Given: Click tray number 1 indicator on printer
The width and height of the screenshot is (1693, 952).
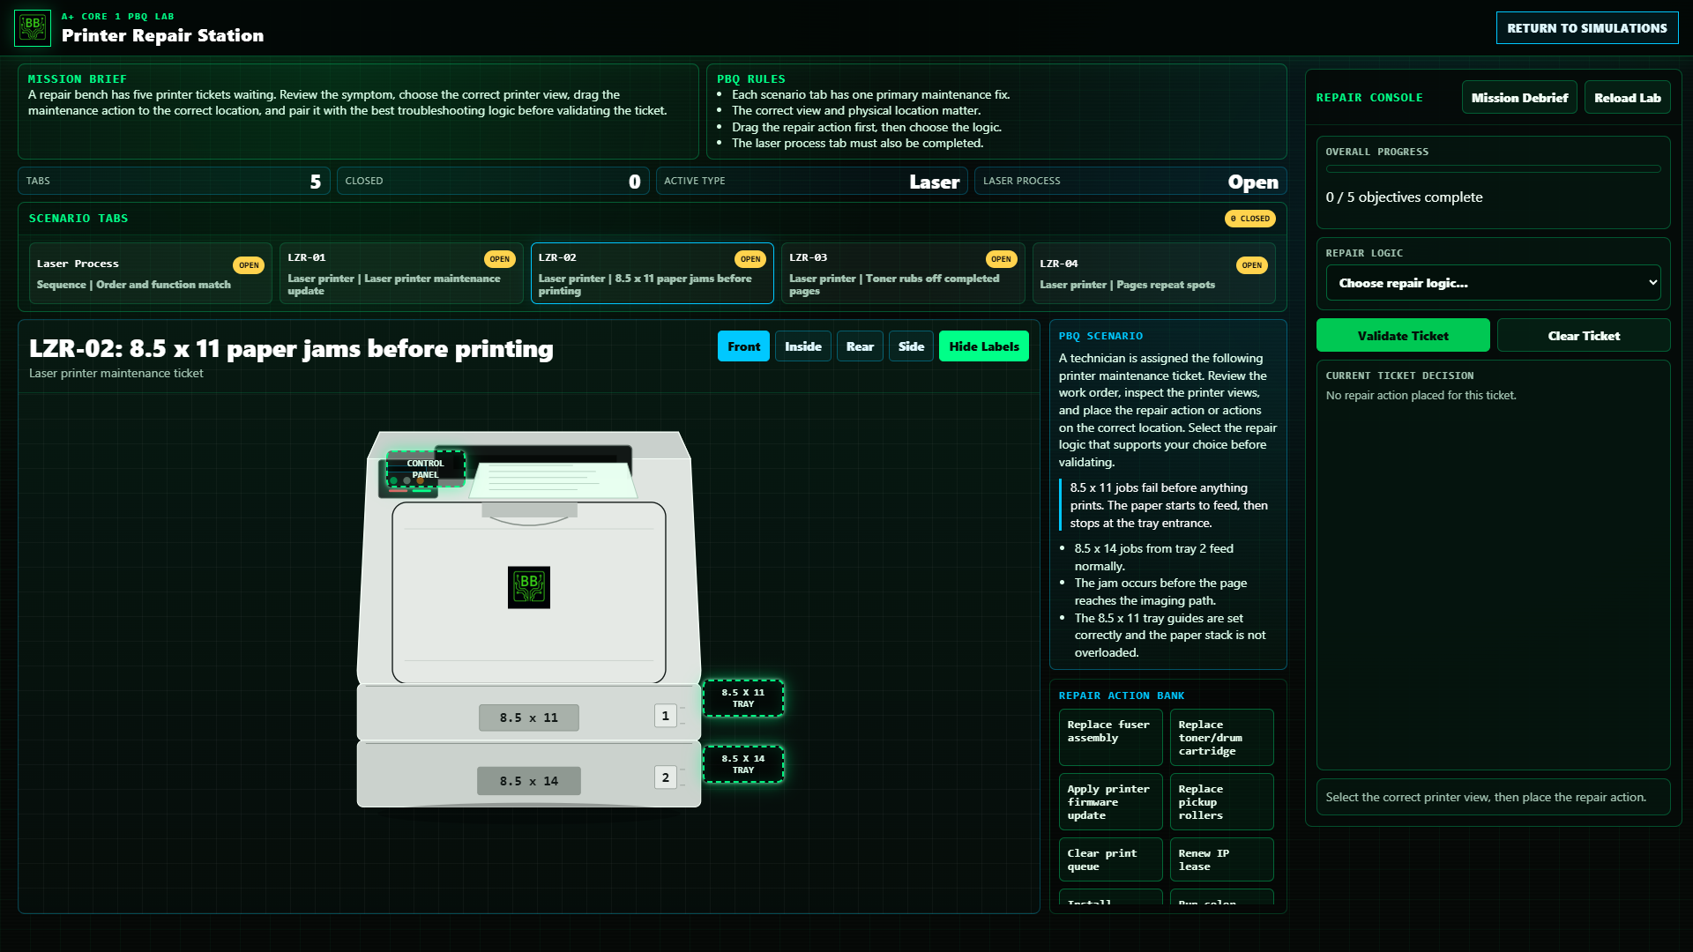Looking at the screenshot, I should coord(666,716).
